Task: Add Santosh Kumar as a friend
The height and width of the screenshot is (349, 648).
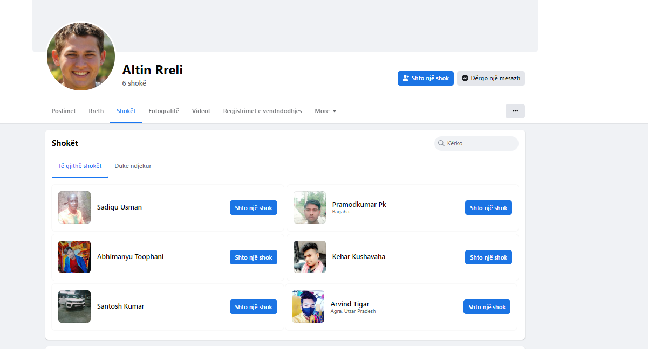Action: 253,307
